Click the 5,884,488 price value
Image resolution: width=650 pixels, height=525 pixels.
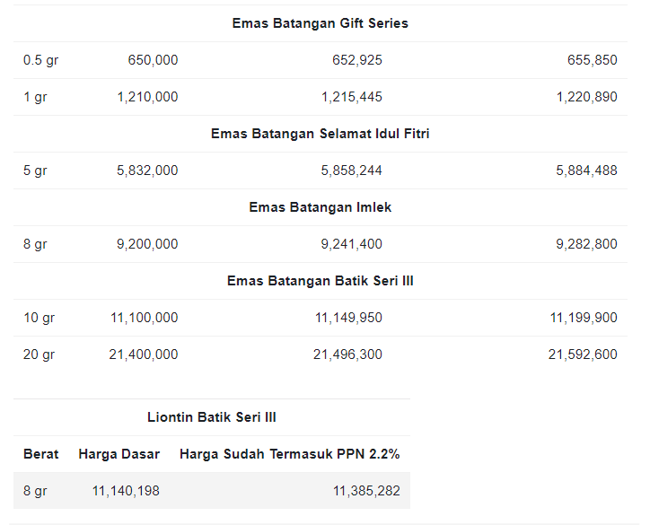(586, 171)
